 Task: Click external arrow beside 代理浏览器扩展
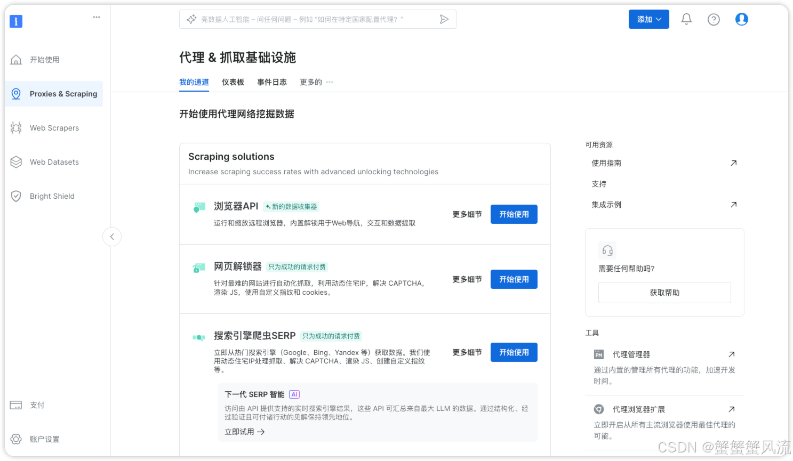pyautogui.click(x=732, y=409)
